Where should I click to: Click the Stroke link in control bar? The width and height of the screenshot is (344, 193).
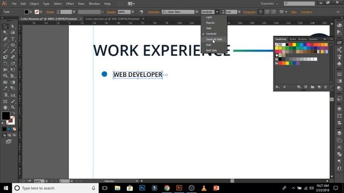click(50, 12)
